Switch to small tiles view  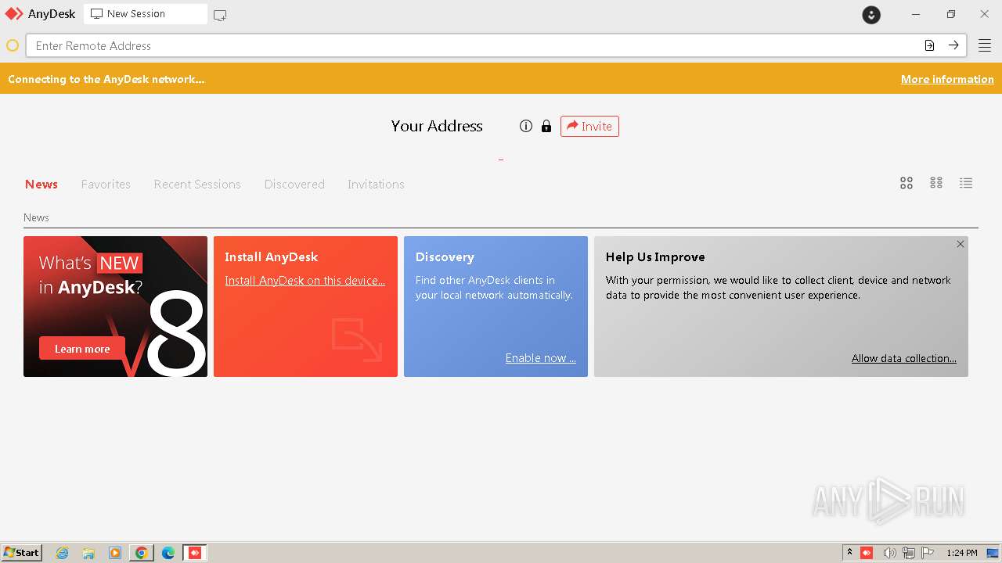[x=936, y=183]
